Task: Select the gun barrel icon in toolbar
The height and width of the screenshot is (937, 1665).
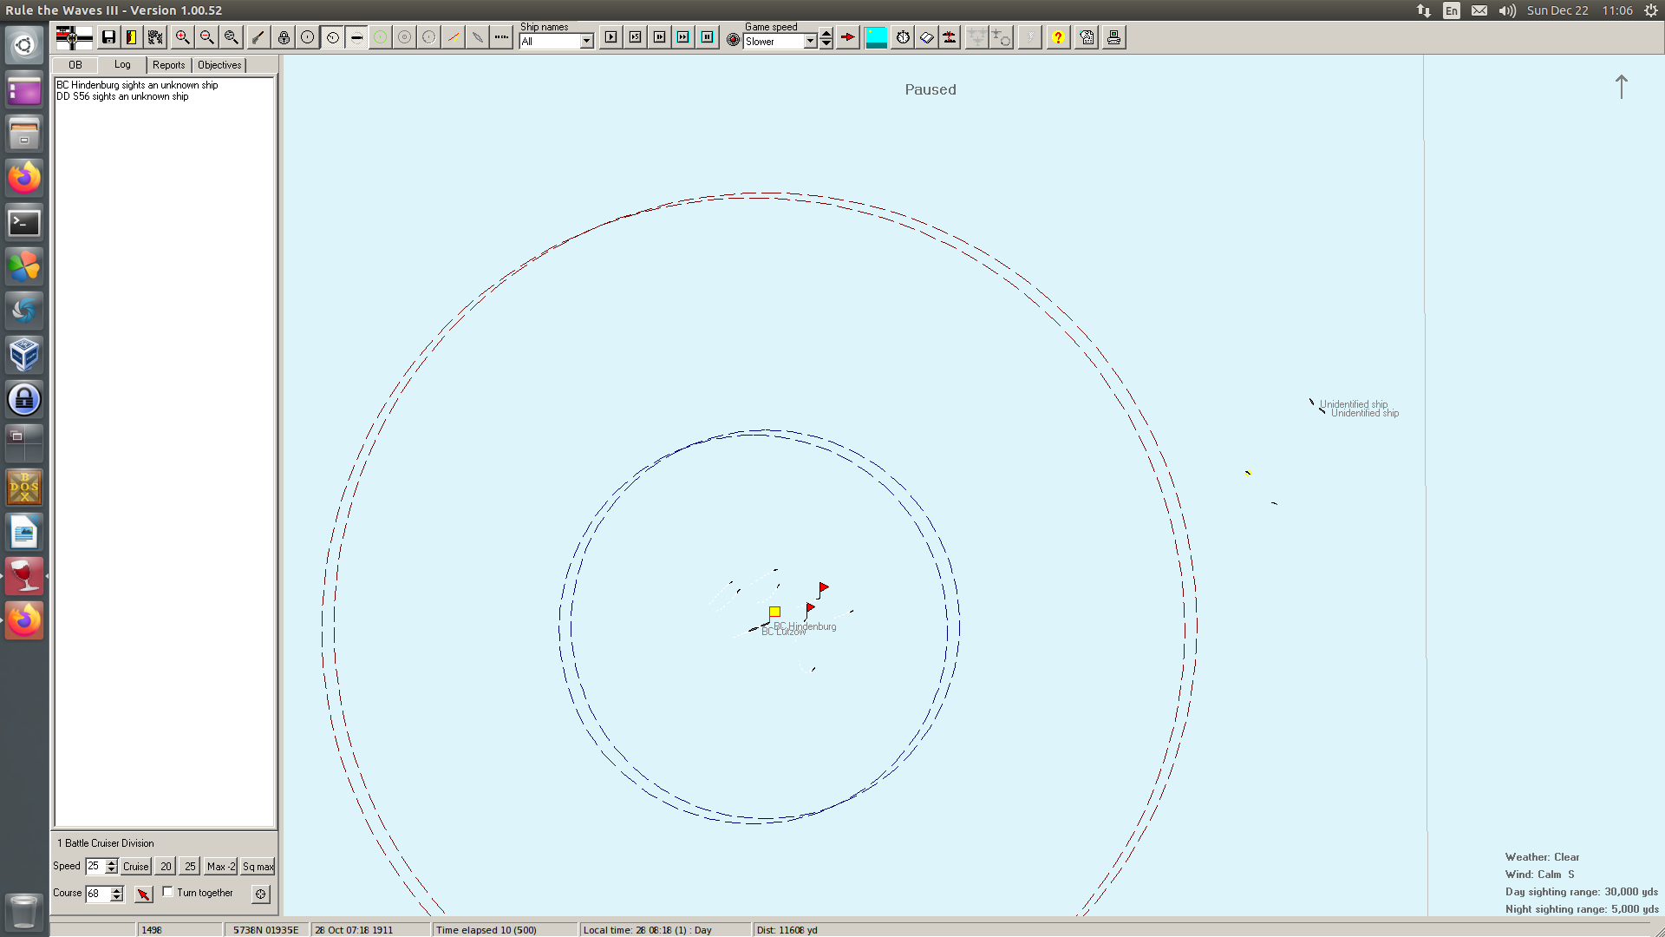Action: (258, 37)
